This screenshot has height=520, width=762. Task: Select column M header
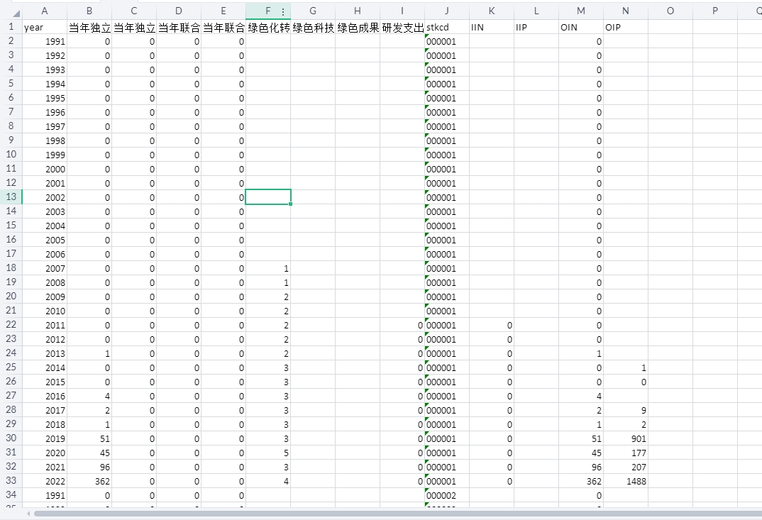(581, 11)
